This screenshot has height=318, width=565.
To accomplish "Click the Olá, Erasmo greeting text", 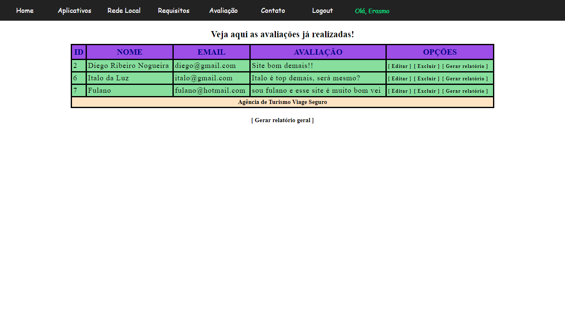I will 372,11.
